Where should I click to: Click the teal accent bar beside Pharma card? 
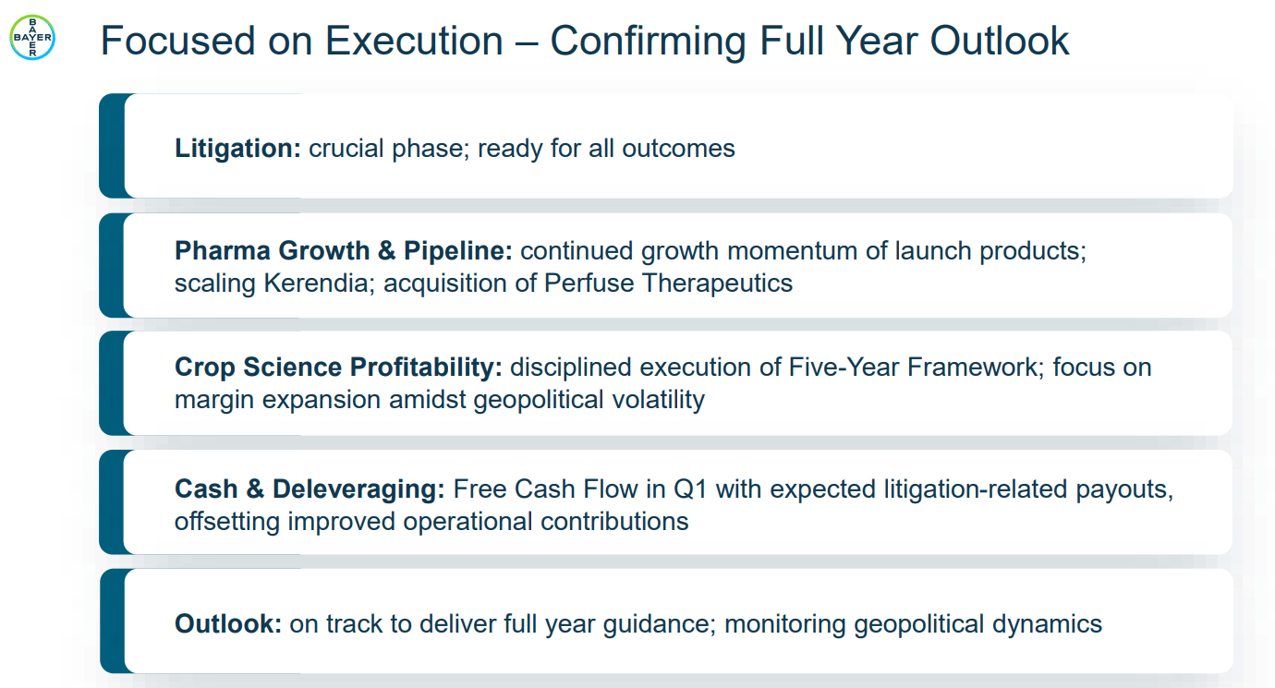(x=112, y=265)
